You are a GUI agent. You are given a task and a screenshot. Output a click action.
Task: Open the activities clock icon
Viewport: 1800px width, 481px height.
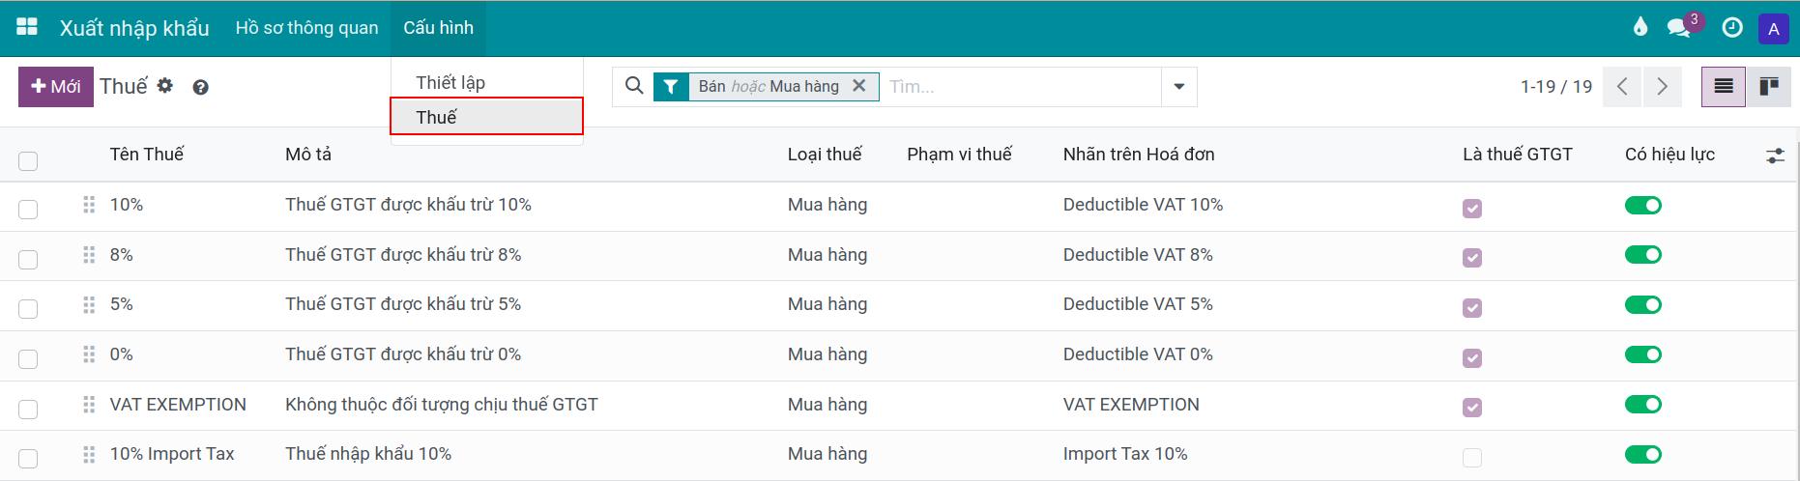pos(1732,28)
